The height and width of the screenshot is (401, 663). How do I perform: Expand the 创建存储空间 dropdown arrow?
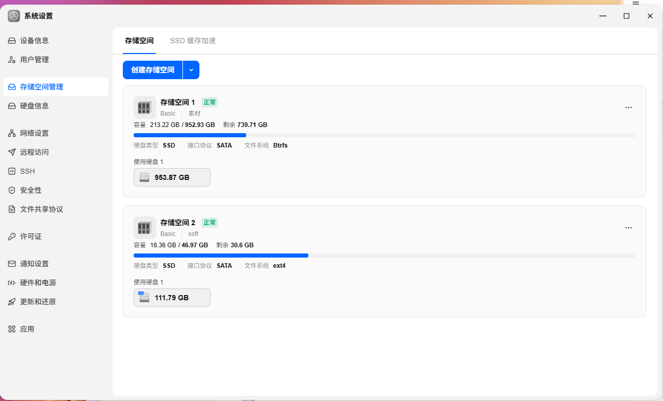tap(191, 70)
